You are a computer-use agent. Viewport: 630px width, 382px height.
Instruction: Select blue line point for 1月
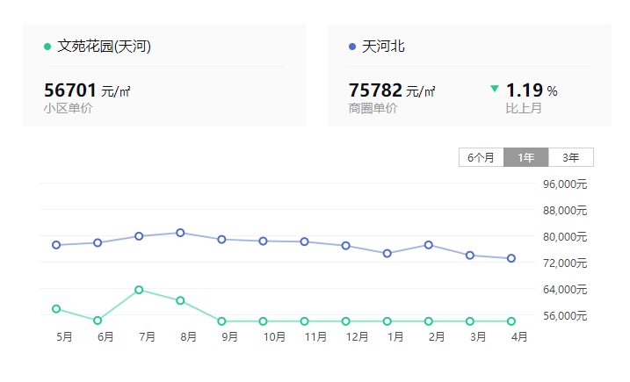coord(387,254)
